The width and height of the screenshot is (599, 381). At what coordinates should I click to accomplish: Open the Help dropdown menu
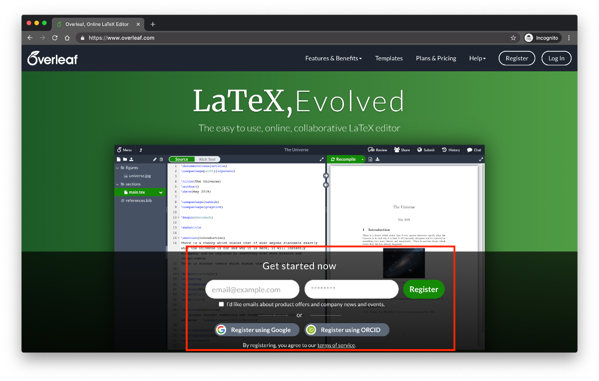477,58
